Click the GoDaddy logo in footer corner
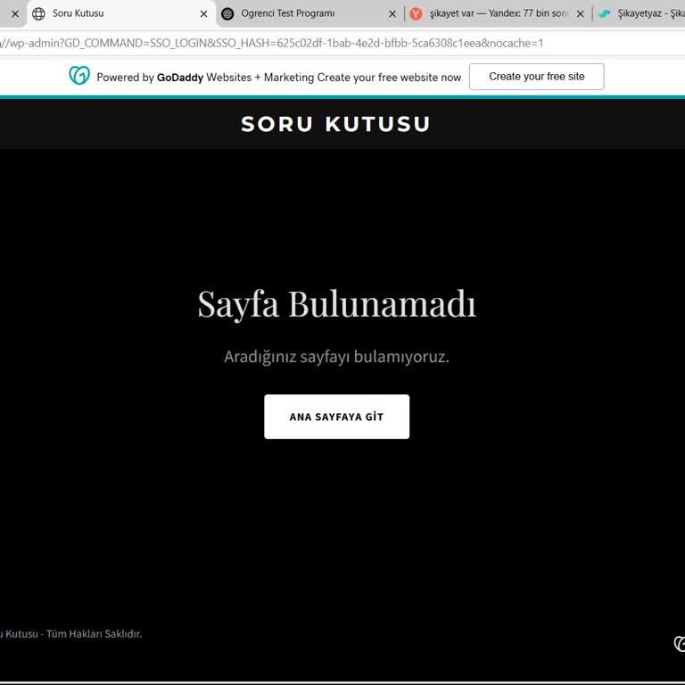Image resolution: width=685 pixels, height=685 pixels. coord(680,644)
